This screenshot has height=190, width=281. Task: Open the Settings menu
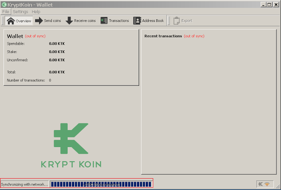click(x=21, y=12)
